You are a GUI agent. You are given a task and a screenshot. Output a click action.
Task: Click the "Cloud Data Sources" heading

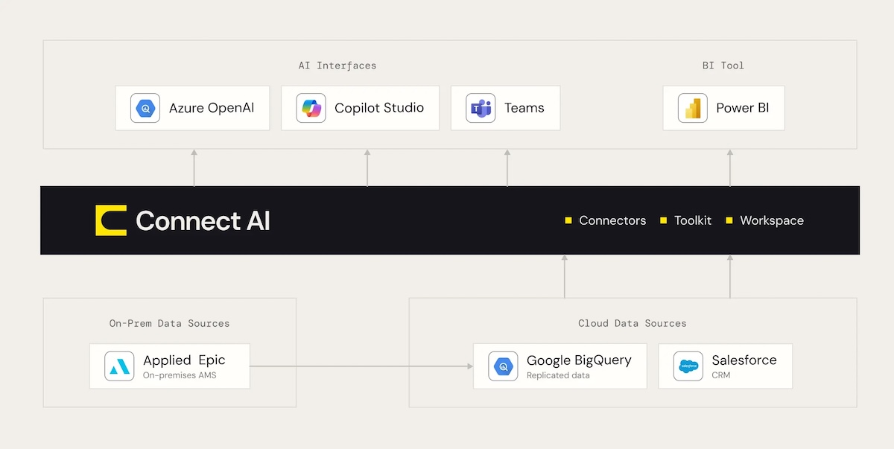click(633, 324)
